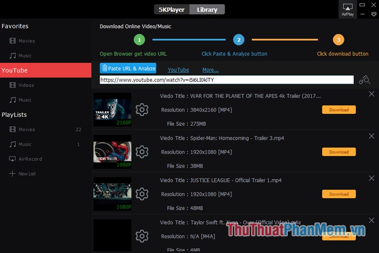Click the JUSTICE LEAGUE video title text

(x=236, y=180)
